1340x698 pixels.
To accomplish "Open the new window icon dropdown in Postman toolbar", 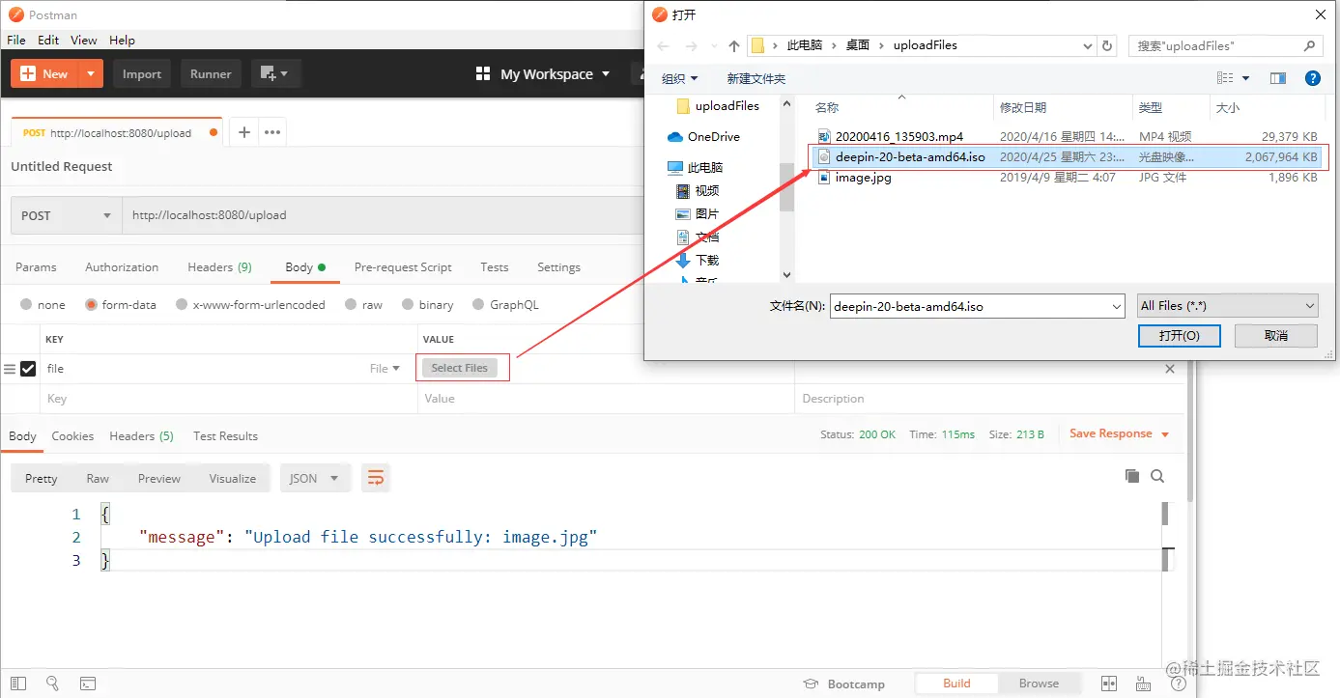I will point(276,73).
